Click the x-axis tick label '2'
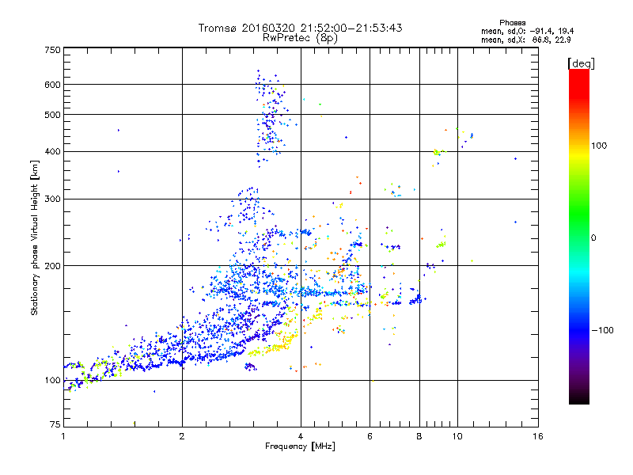Image resolution: width=633 pixels, height=475 pixels. click(x=182, y=436)
